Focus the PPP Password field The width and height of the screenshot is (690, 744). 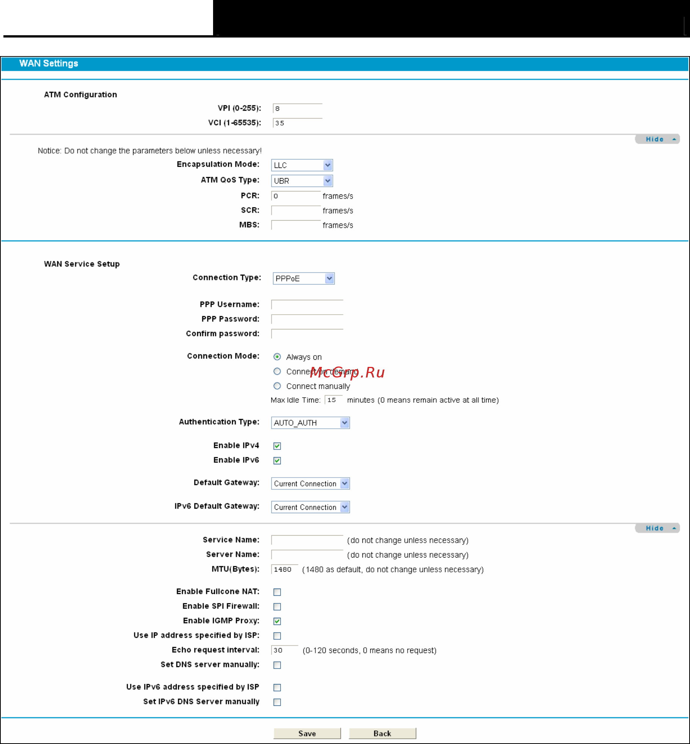point(307,319)
